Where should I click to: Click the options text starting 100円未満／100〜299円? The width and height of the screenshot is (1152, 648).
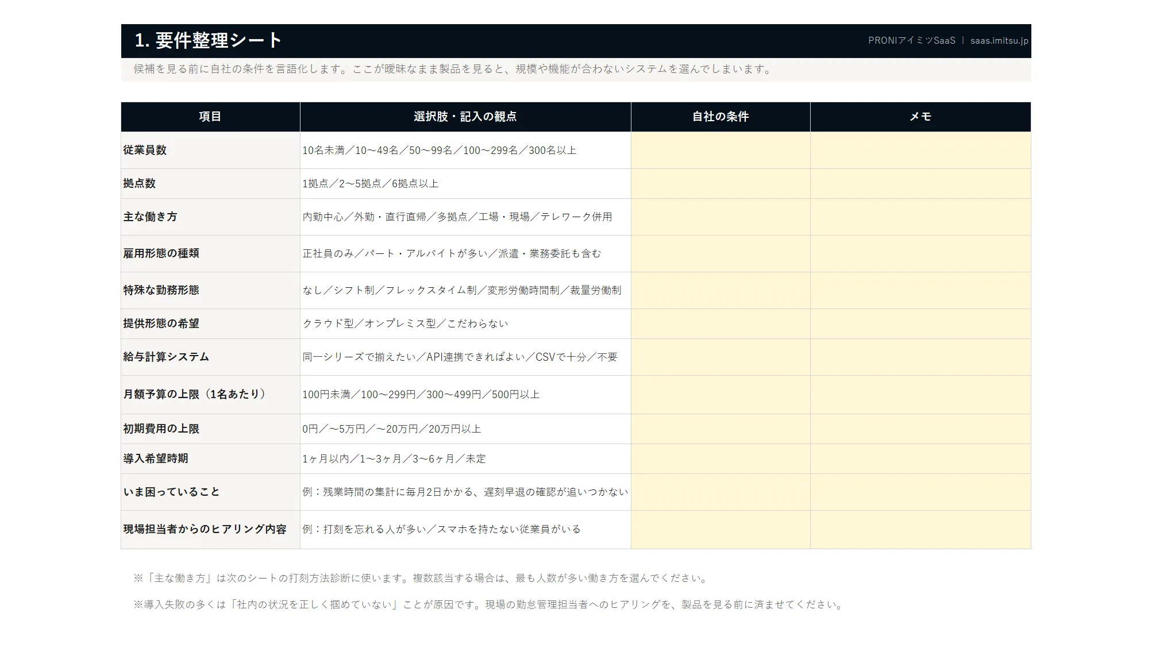click(421, 395)
